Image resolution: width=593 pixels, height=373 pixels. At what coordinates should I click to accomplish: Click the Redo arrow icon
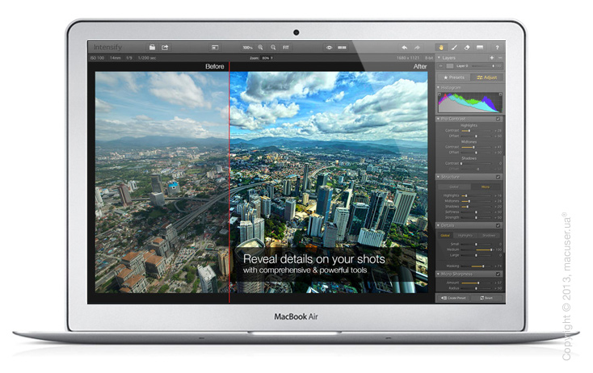pyautogui.click(x=417, y=48)
